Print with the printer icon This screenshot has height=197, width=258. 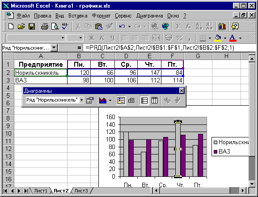click(44, 26)
